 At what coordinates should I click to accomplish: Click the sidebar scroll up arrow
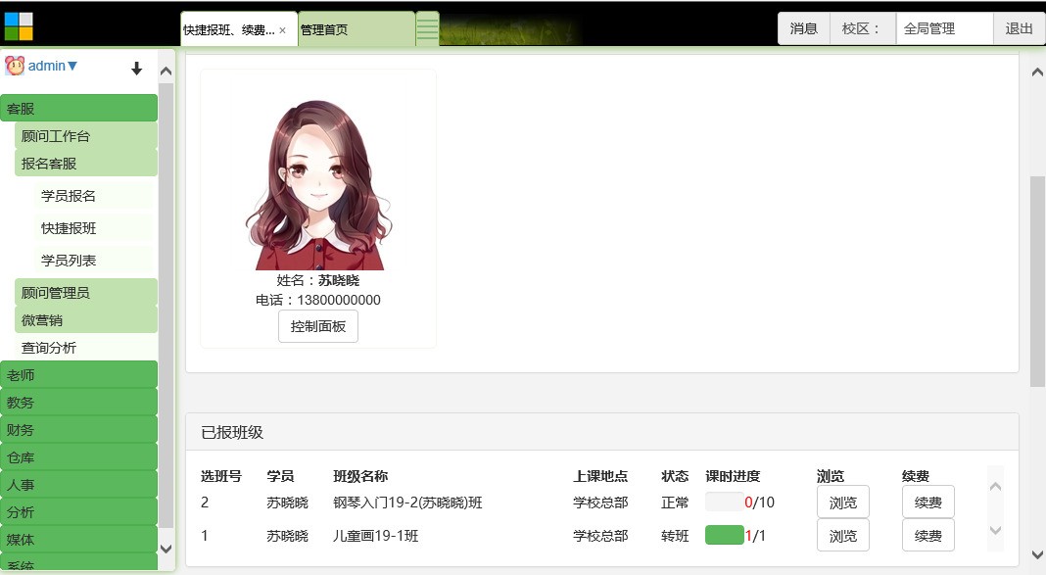tap(166, 71)
